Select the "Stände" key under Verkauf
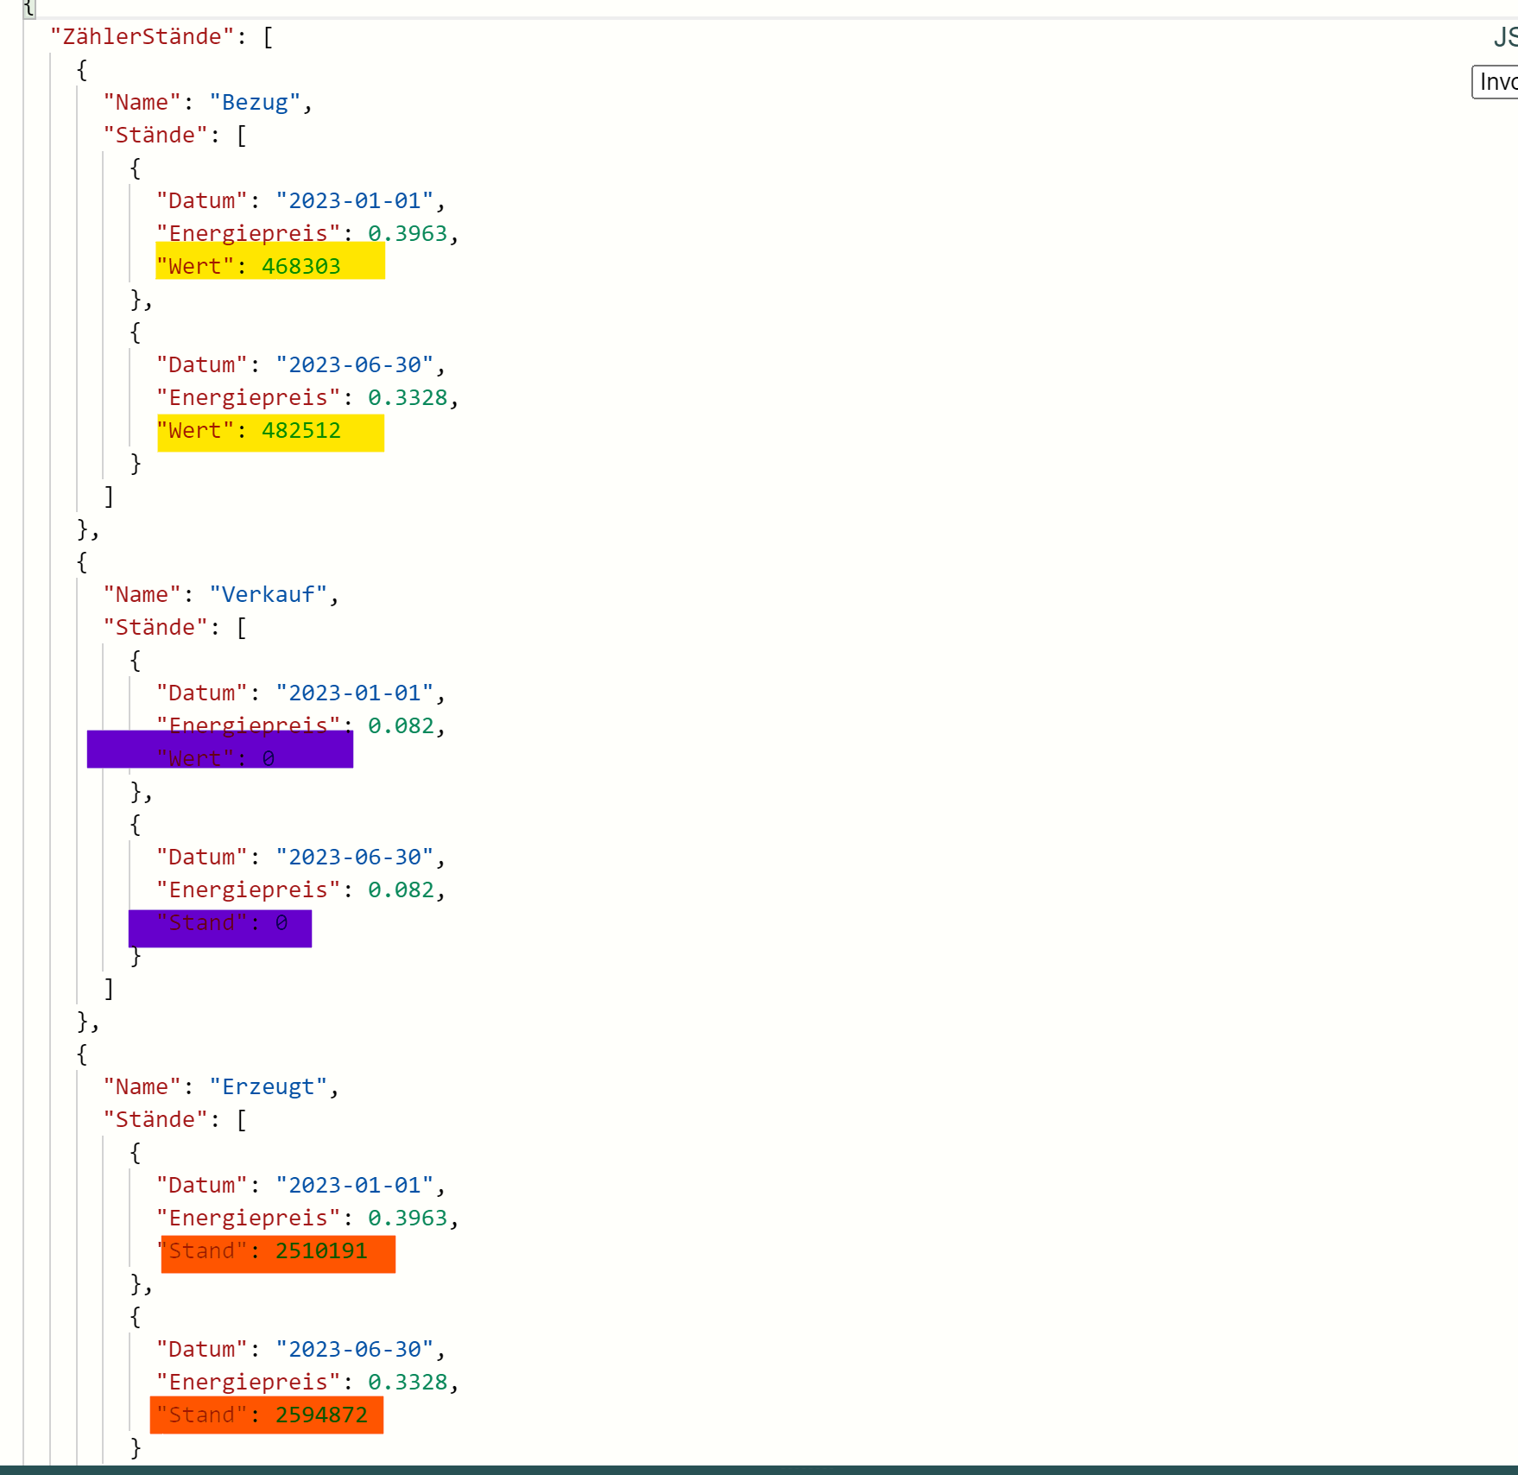This screenshot has height=1475, width=1518. point(156,628)
